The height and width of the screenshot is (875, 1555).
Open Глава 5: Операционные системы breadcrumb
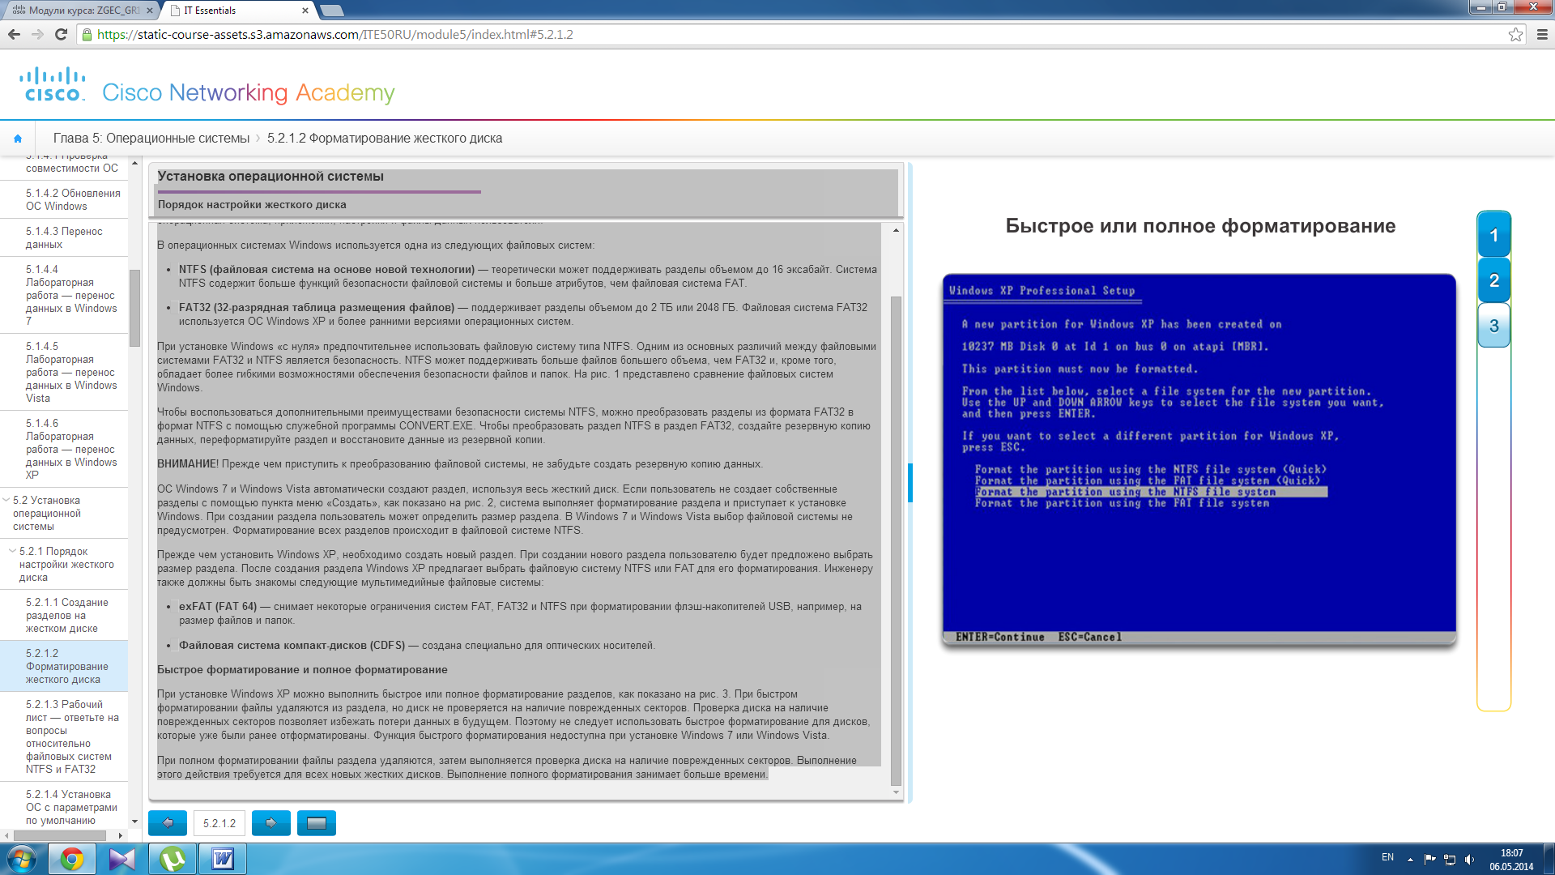pyautogui.click(x=151, y=139)
